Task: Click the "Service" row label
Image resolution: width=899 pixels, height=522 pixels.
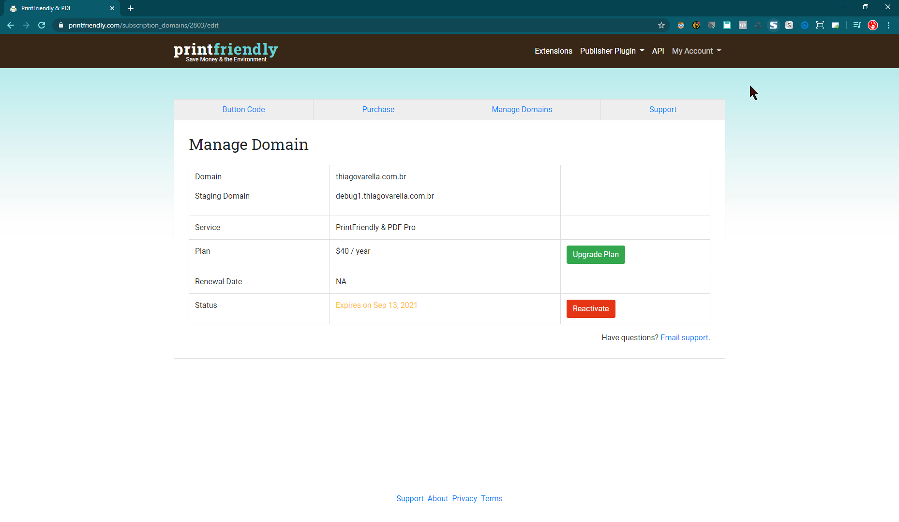Action: [x=208, y=228]
